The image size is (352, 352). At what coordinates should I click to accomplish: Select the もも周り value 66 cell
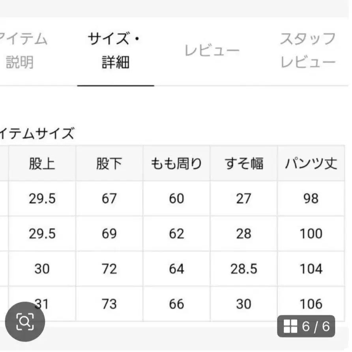click(x=176, y=304)
